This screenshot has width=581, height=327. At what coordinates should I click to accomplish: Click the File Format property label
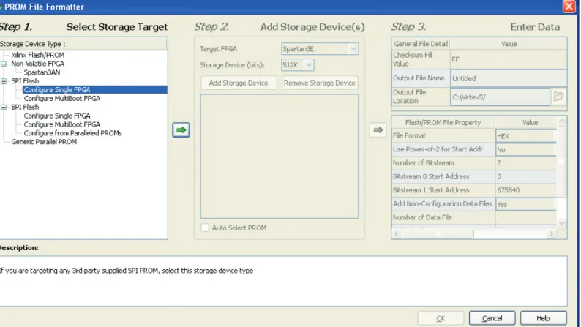pyautogui.click(x=410, y=135)
